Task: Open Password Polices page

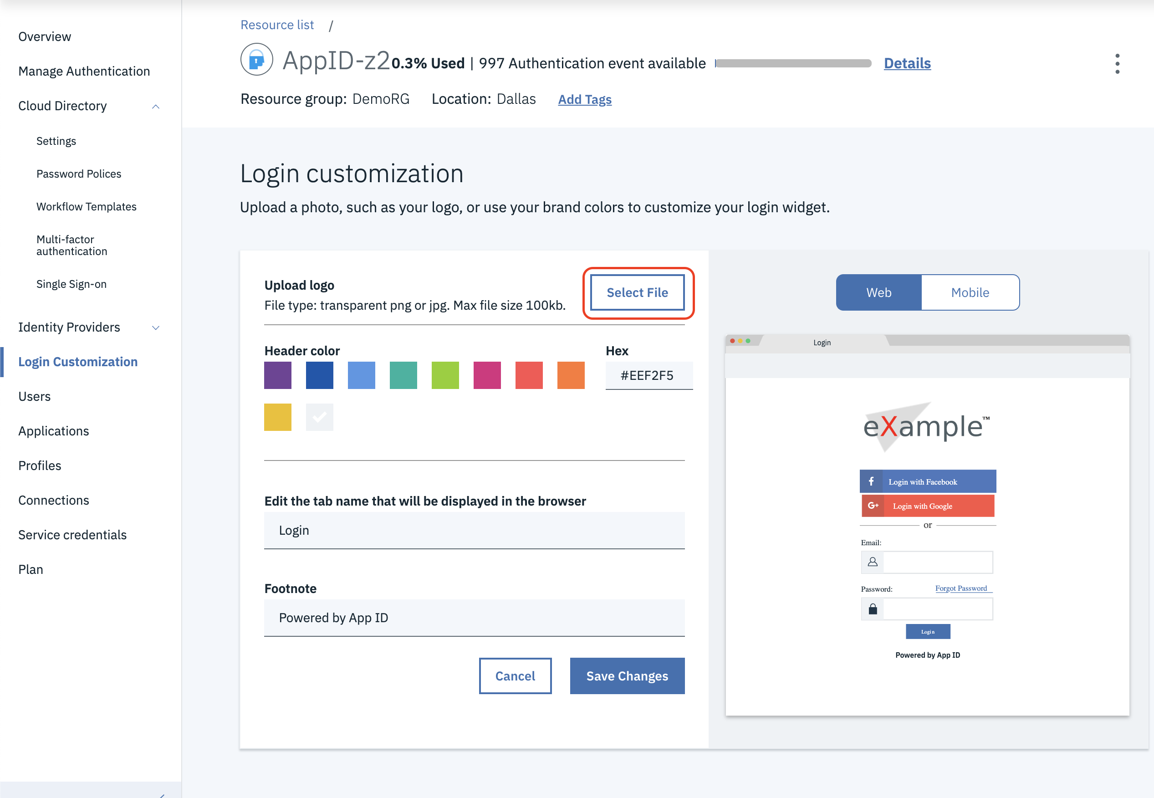Action: coord(79,174)
